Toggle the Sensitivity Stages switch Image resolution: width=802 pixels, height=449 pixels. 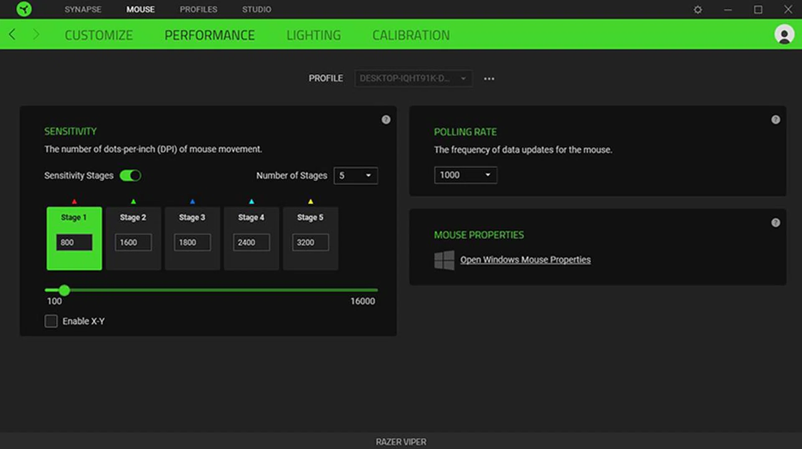pyautogui.click(x=130, y=175)
